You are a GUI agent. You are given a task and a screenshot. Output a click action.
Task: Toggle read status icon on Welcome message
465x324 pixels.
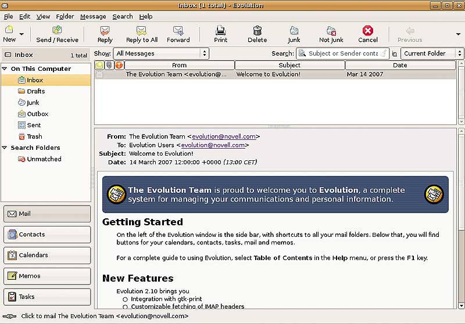(x=99, y=75)
